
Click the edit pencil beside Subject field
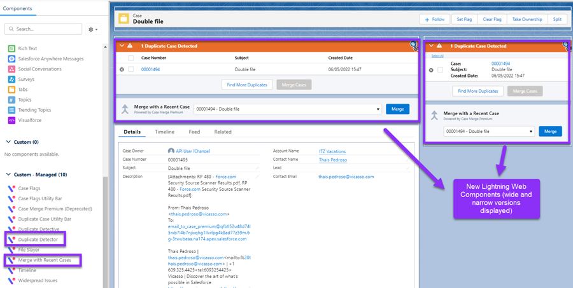pyautogui.click(x=257, y=168)
